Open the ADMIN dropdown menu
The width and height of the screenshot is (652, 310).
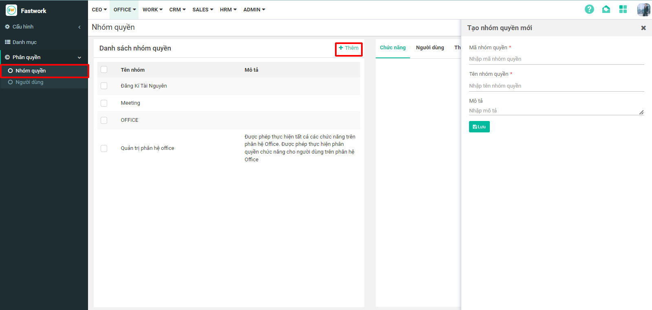tap(254, 10)
